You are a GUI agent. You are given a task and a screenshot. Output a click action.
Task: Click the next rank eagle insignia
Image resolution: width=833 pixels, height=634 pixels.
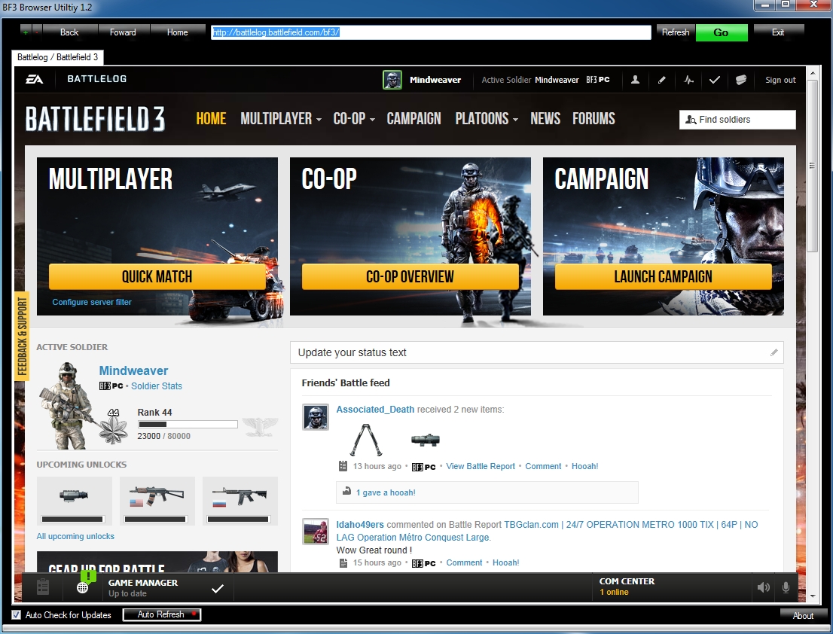pos(260,426)
